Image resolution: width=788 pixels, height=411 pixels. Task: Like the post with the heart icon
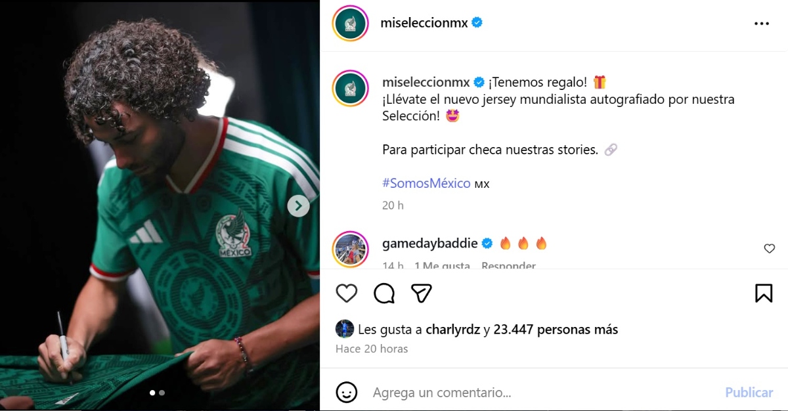(347, 293)
